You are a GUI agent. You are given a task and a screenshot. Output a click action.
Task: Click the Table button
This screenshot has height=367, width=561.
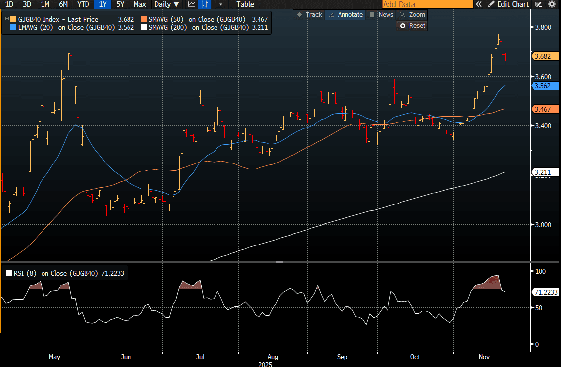(x=245, y=4)
